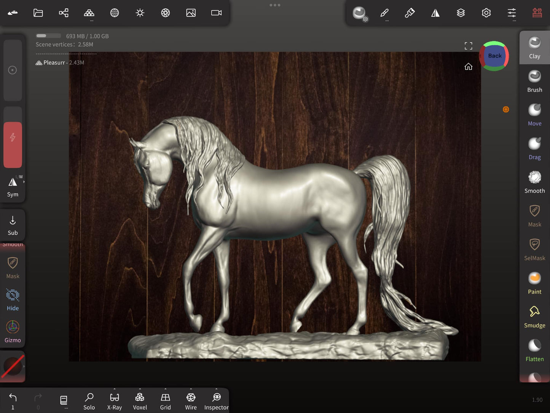Toggle Sub subtract mode
The image size is (550, 413).
tap(13, 225)
